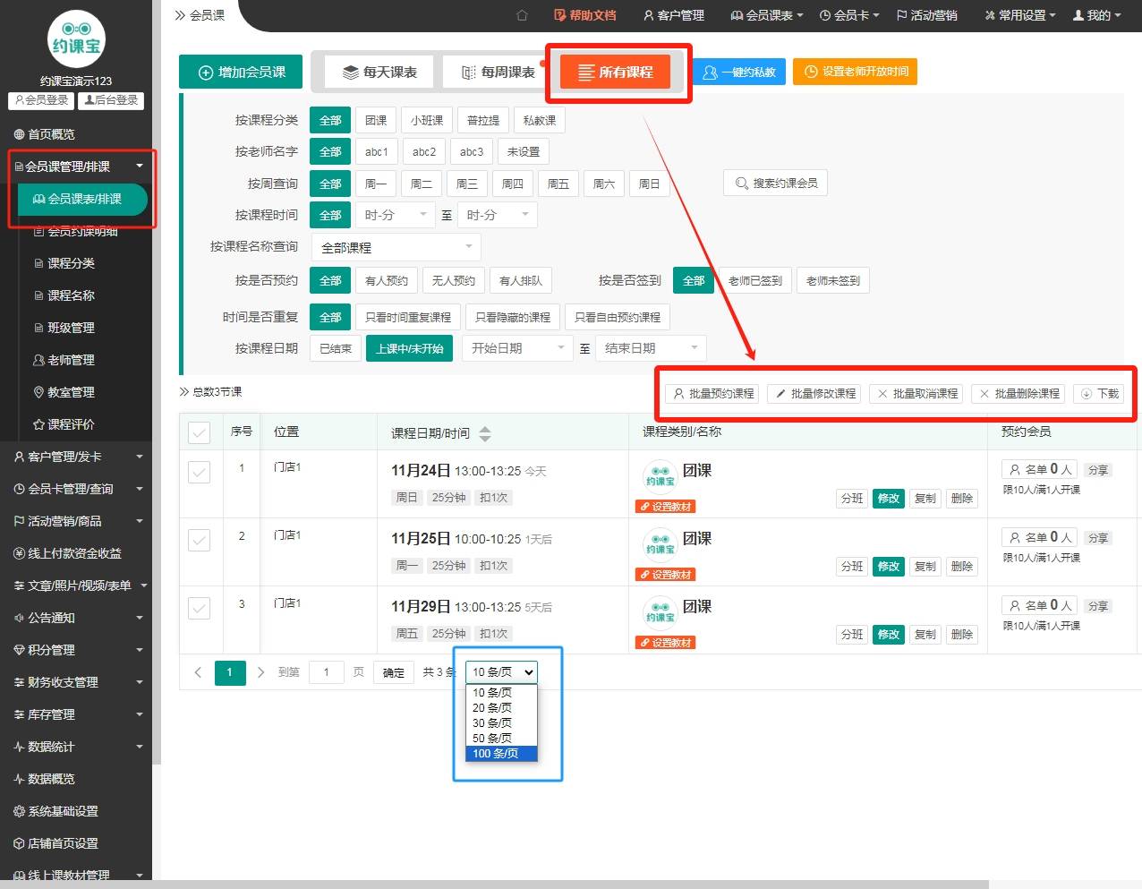Image resolution: width=1142 pixels, height=889 pixels.
Task: Go to next page arrow in pagination
Action: pos(260,672)
